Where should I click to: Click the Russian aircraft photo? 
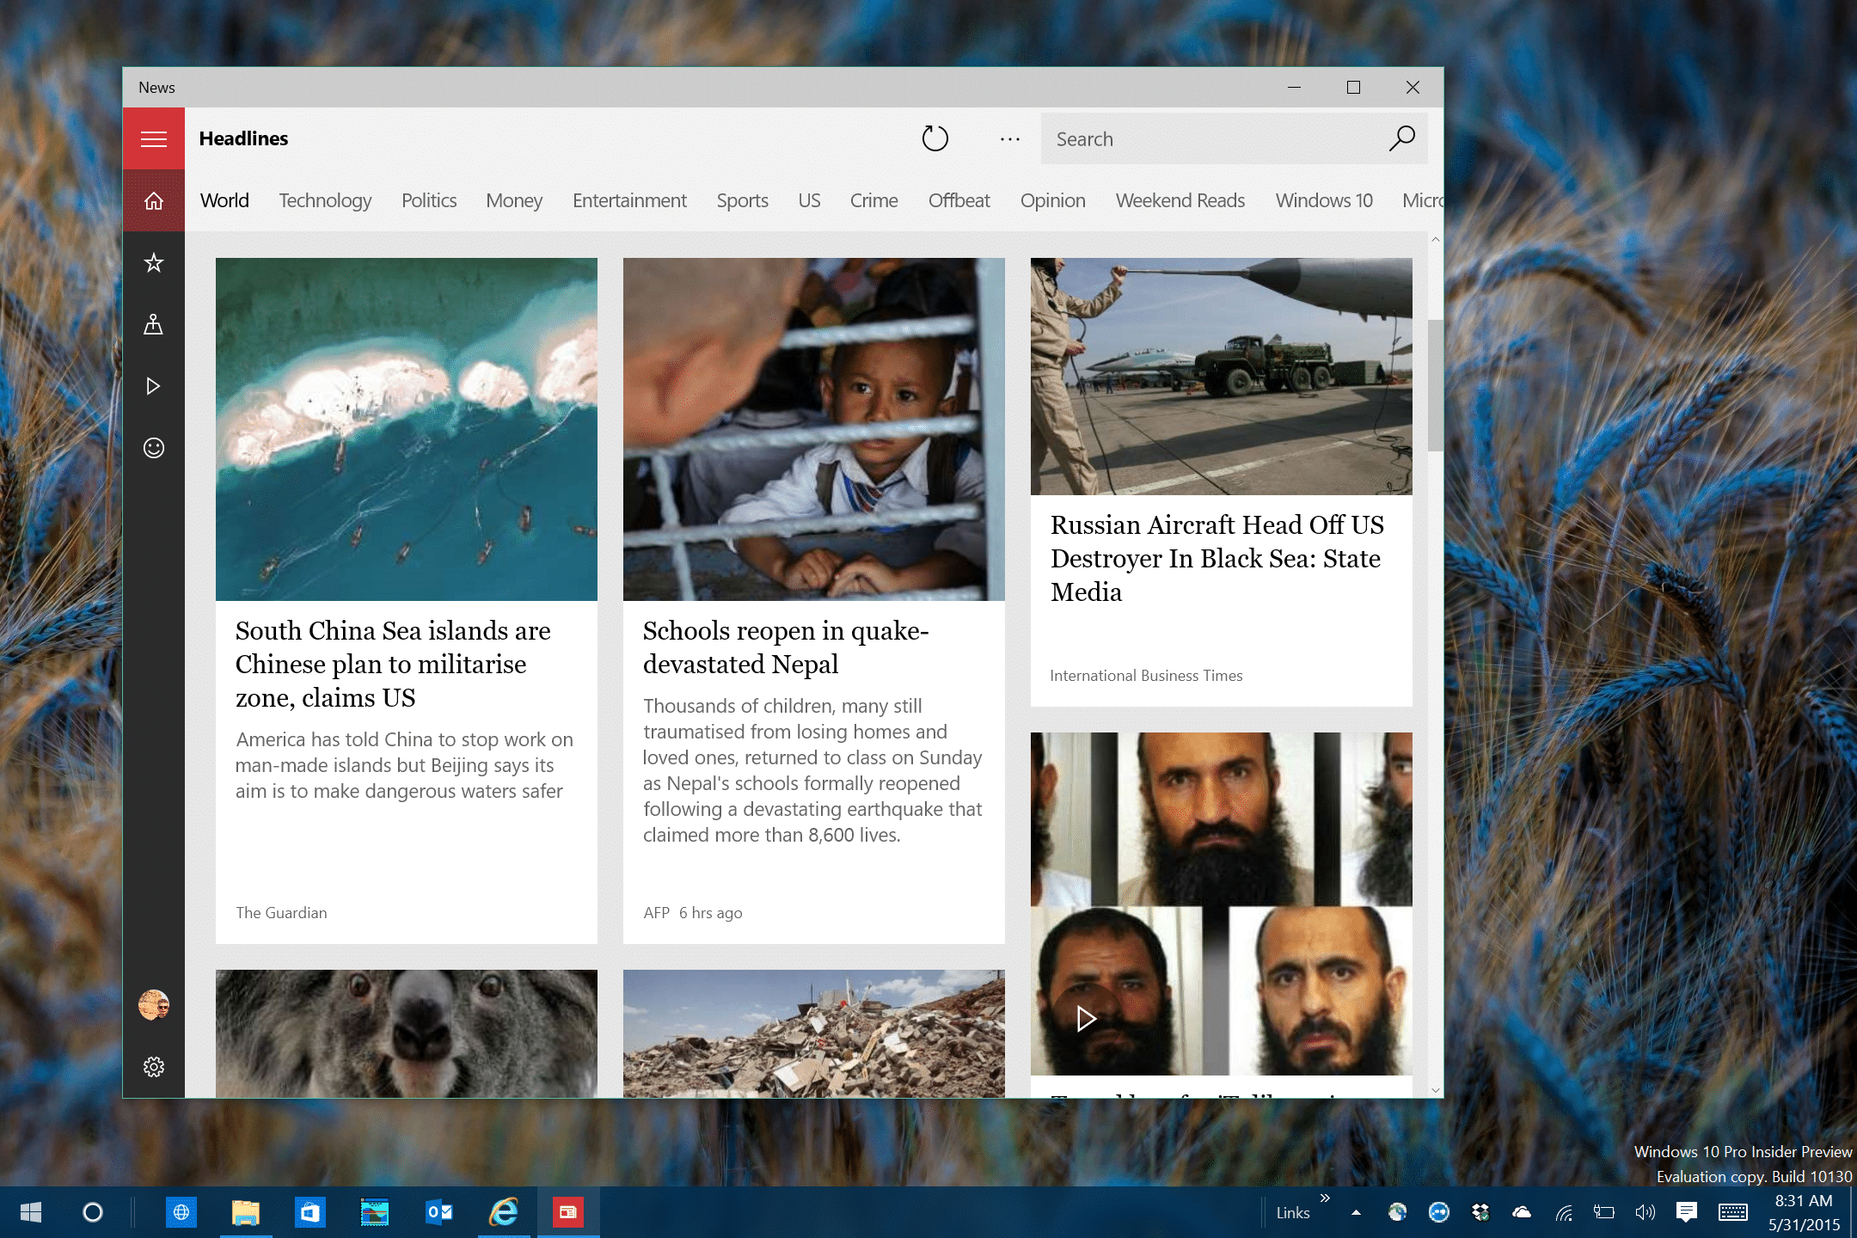[x=1222, y=377]
